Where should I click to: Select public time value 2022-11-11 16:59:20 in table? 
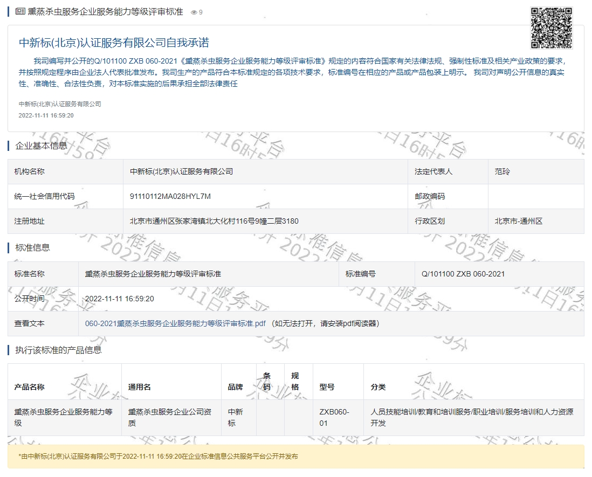click(x=119, y=299)
